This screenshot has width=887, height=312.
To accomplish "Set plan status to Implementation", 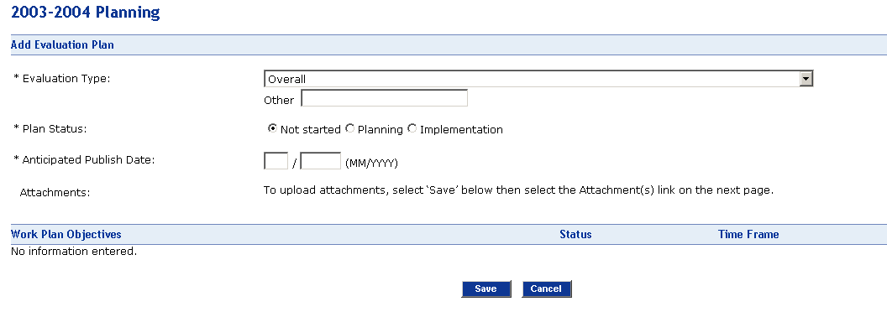I will pyautogui.click(x=412, y=128).
